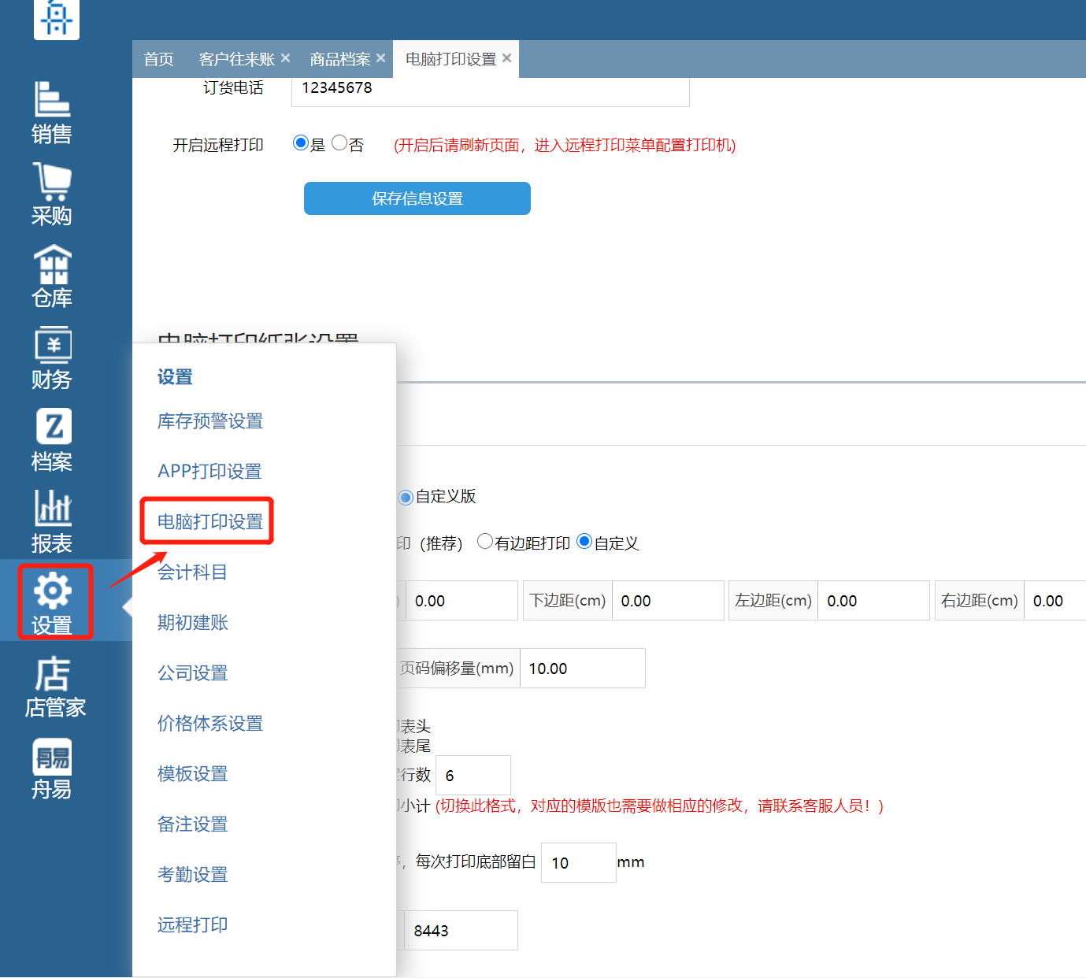The height and width of the screenshot is (978, 1086).
Task: Select the 电脑打印设置 tab
Action: [450, 59]
